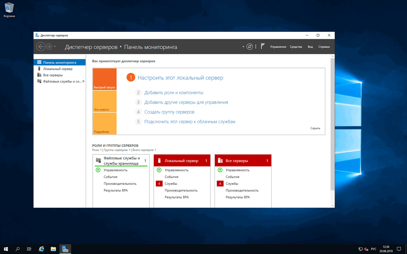Image resolution: width=407 pixels, height=254 pixels.
Task: Open События in Локальный сервер tile
Action: coord(171,177)
